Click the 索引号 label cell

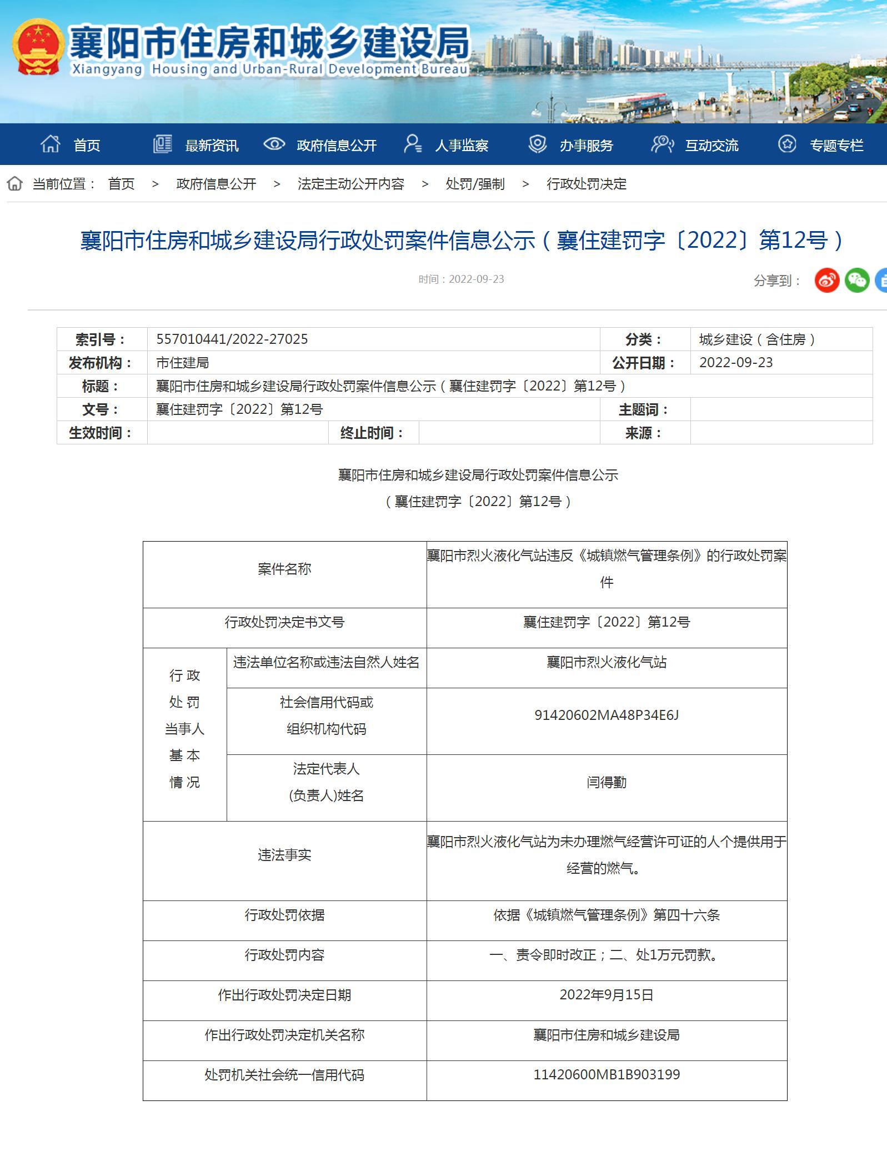(x=102, y=339)
